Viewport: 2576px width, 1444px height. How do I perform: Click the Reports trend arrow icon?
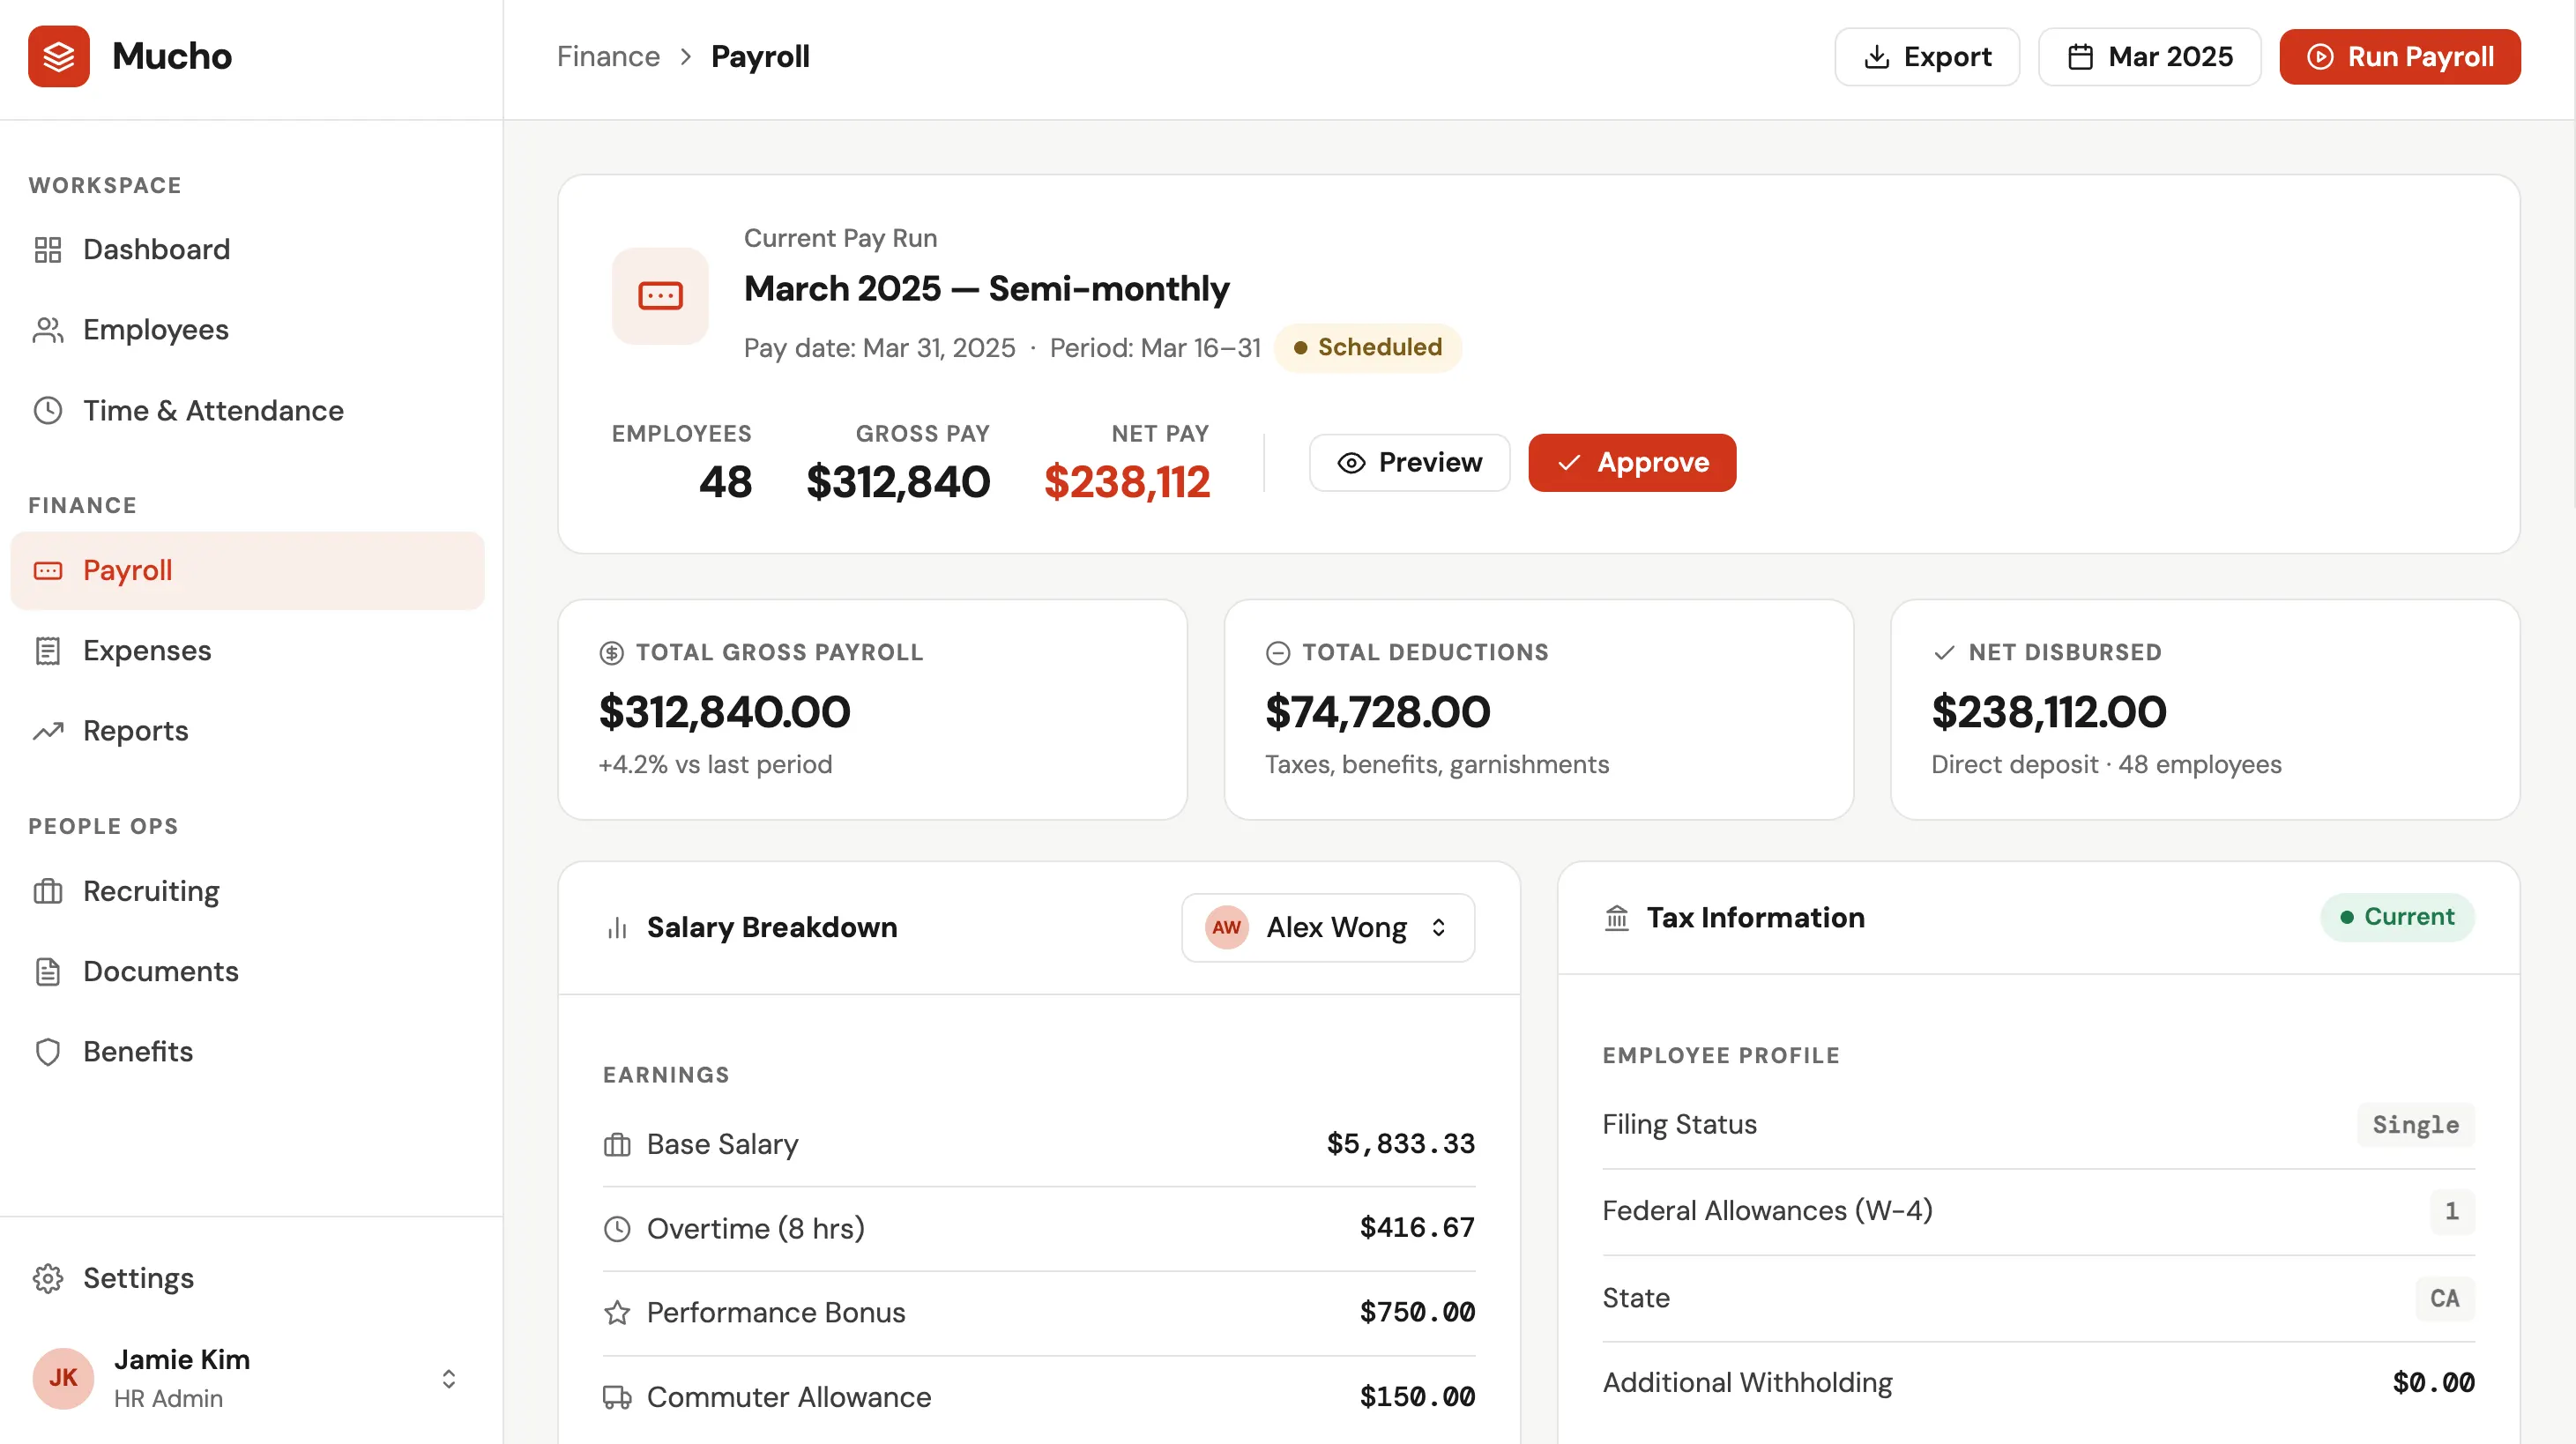(x=48, y=731)
